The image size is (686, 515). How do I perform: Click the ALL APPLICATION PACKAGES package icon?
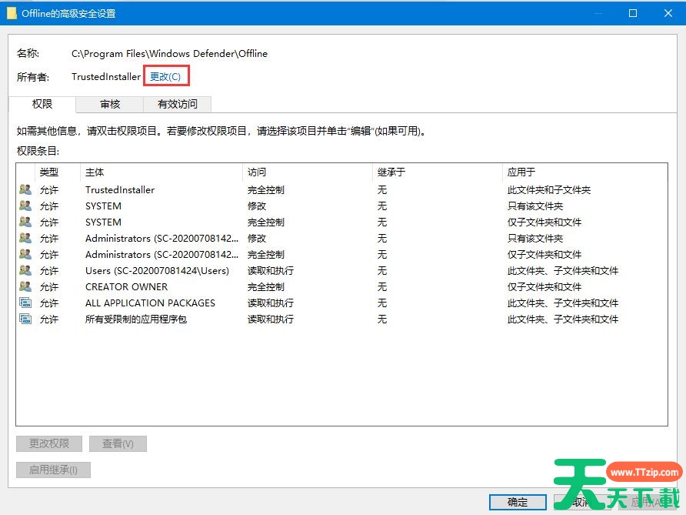[x=25, y=303]
